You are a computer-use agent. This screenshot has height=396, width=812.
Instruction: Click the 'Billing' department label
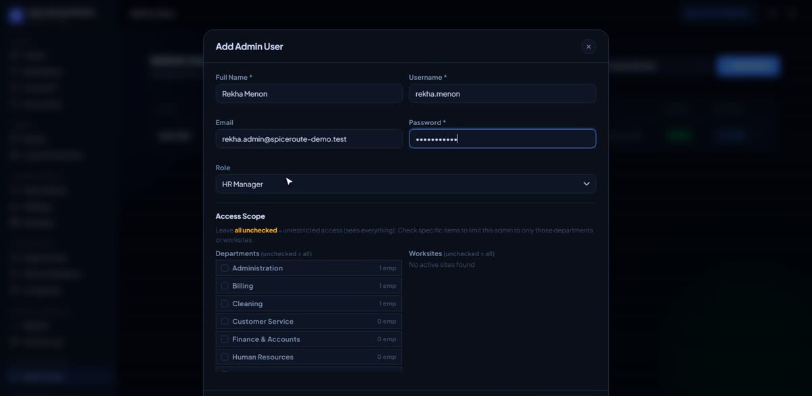(242, 286)
